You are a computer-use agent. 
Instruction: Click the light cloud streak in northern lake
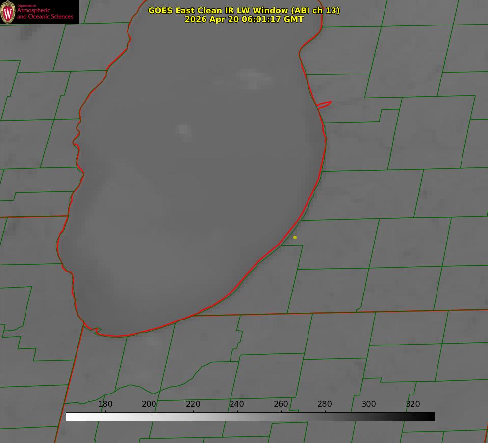254,78
